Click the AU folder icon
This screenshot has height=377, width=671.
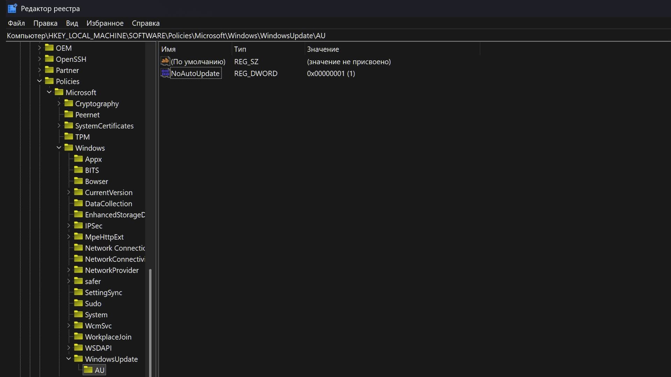click(88, 370)
